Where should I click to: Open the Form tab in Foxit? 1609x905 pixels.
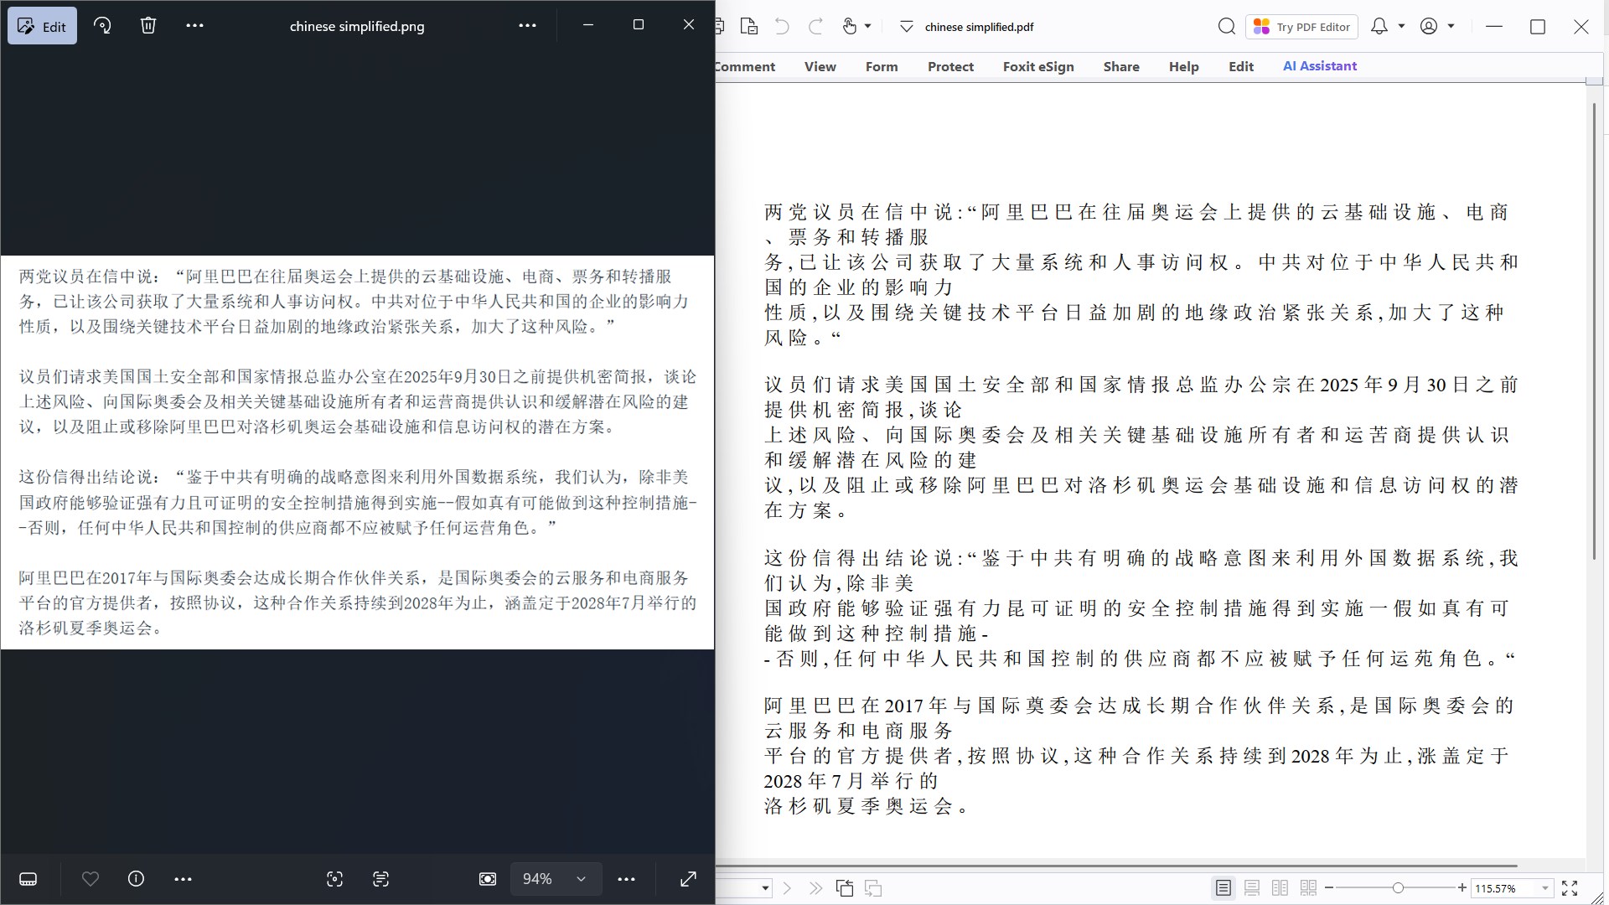coord(882,67)
